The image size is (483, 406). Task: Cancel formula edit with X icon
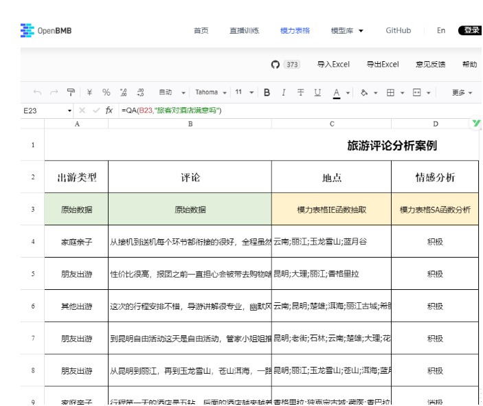coord(82,111)
